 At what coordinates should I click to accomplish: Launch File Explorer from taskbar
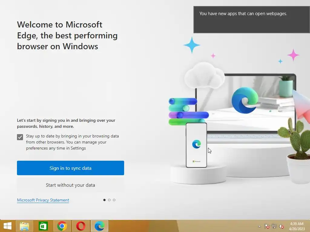click(x=25, y=226)
